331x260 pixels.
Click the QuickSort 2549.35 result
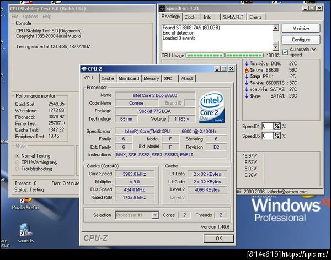pos(56,104)
